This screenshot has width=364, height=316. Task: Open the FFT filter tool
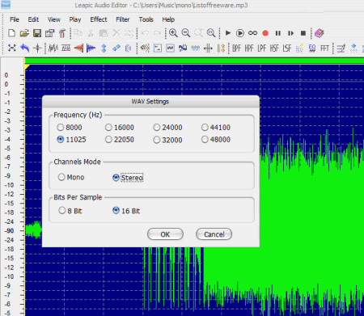pos(324,48)
